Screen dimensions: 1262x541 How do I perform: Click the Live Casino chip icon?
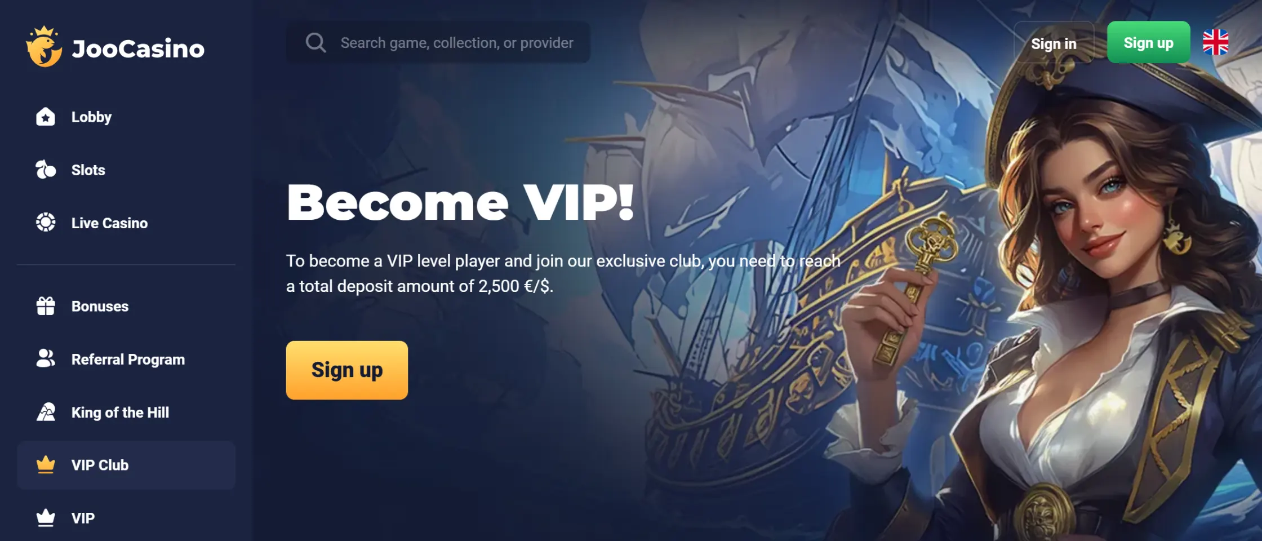tap(46, 223)
